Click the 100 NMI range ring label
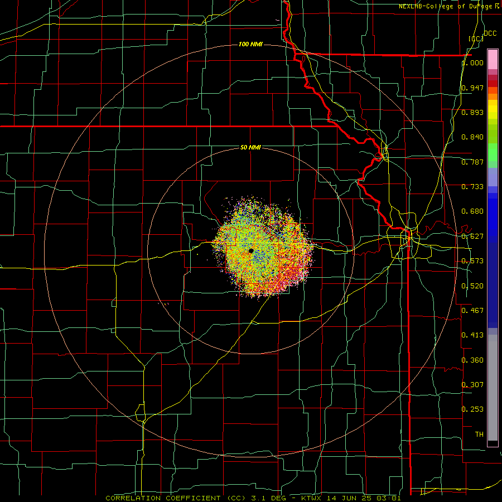The image size is (502, 502). pos(250,44)
